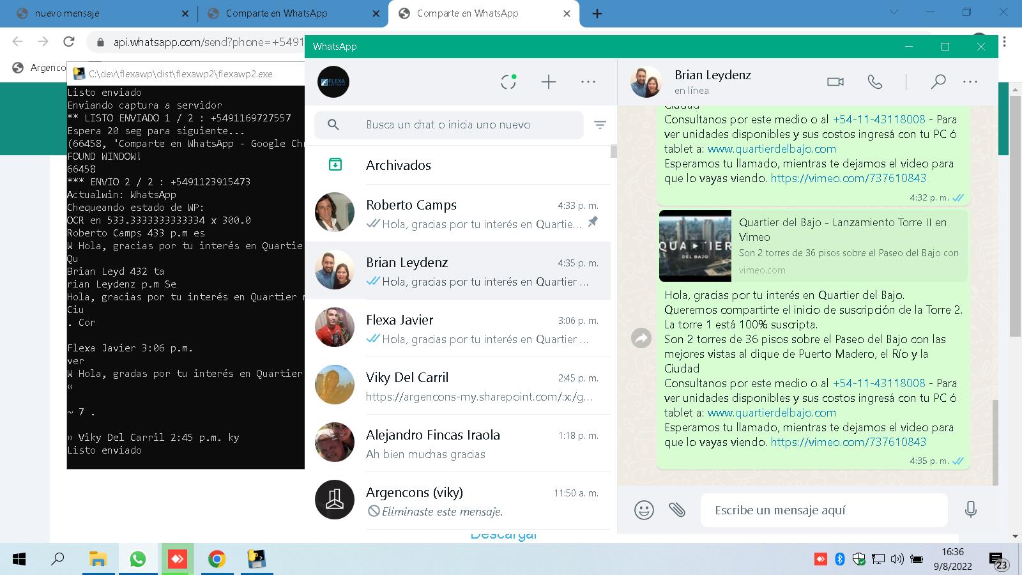Open the 4:32 p. m. message vimeo.com/737610843 link

pos(848,178)
